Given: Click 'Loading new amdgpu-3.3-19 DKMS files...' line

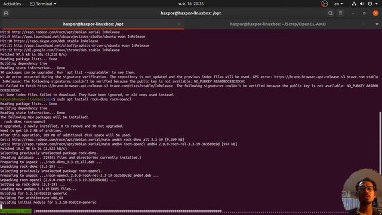Looking at the screenshot, I should pyautogui.click(x=38, y=189).
